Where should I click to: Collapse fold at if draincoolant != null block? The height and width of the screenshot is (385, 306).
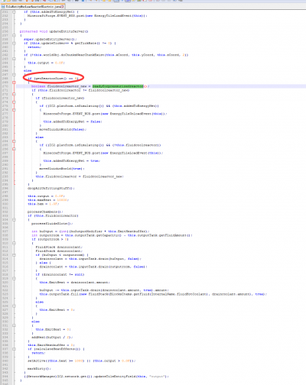click(14, 278)
